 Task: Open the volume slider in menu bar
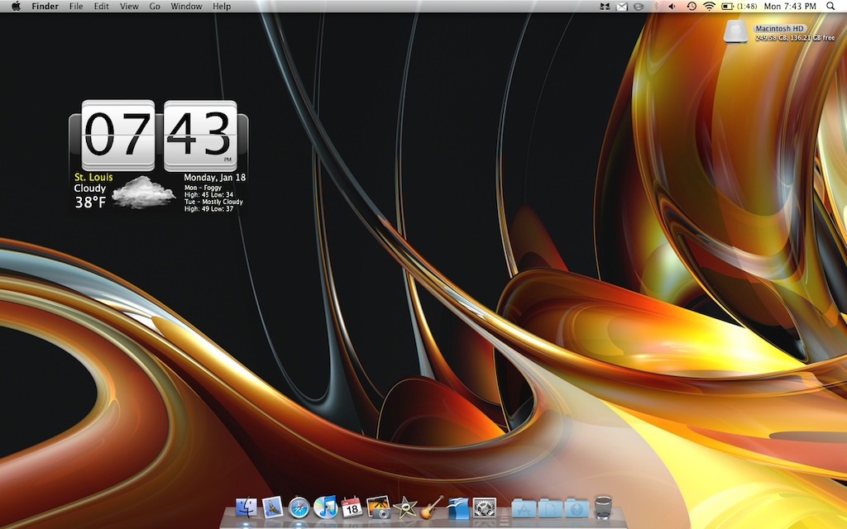point(671,7)
